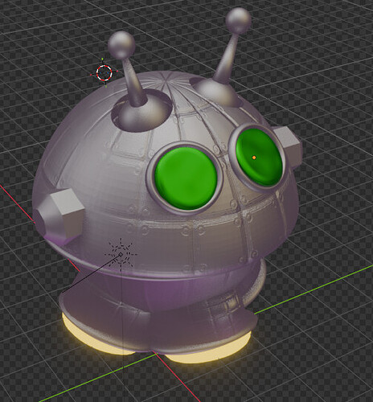Select the left antenna's ball tip
Viewport: 373px width, 402px height.
coord(121,45)
